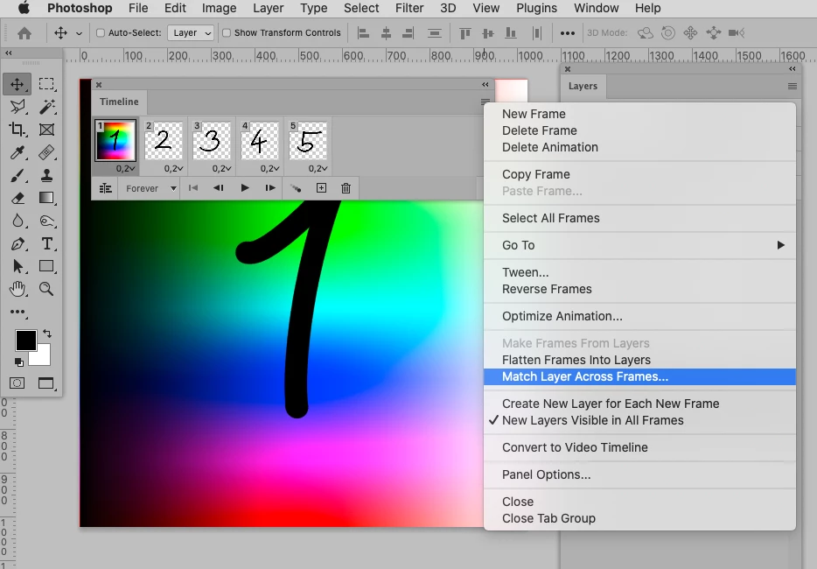Select the Crop tool
817x569 pixels.
(x=17, y=130)
